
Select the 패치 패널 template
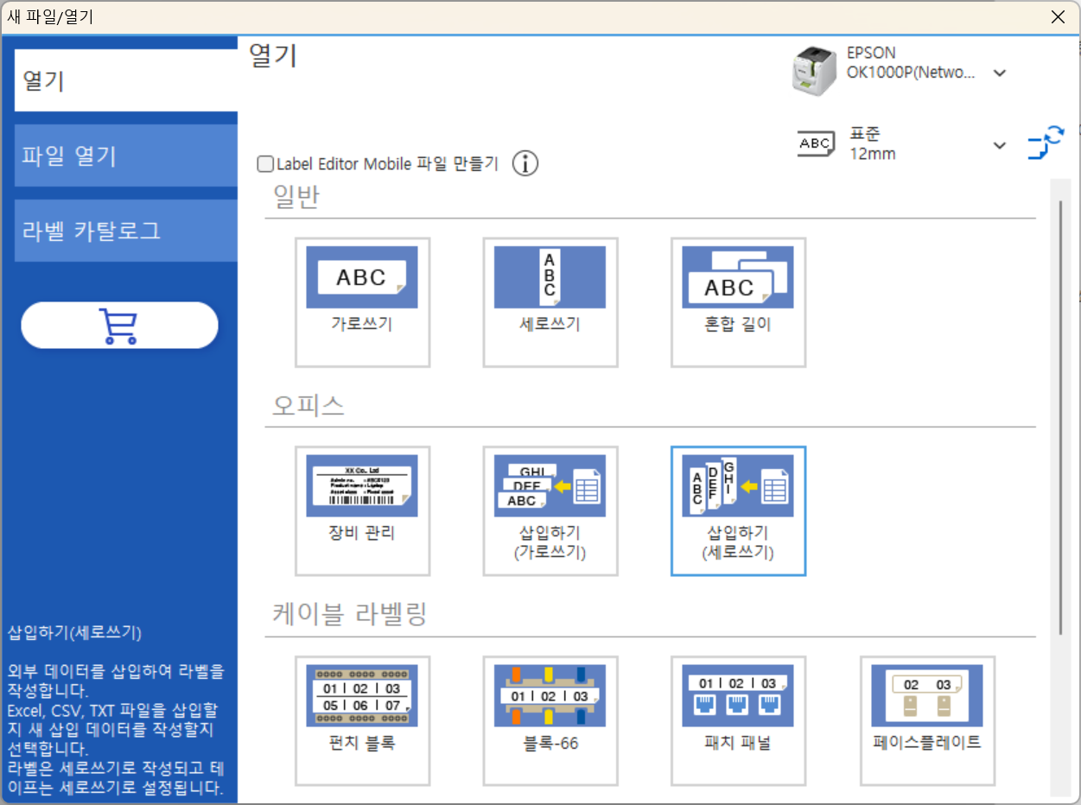click(x=738, y=720)
